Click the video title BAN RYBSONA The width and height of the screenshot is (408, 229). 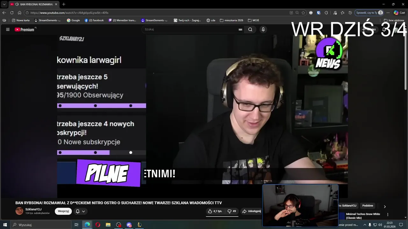point(119,203)
